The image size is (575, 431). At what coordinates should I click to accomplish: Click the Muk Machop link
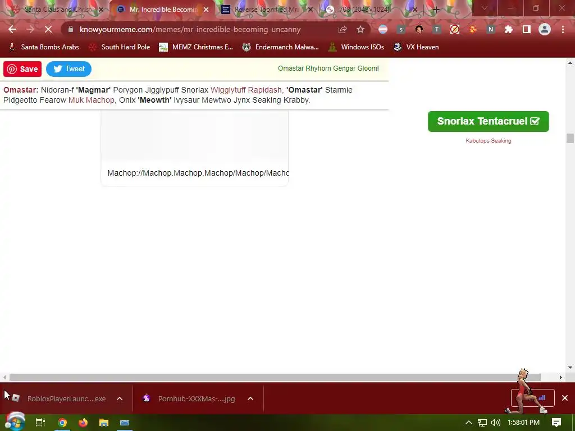[x=92, y=100]
